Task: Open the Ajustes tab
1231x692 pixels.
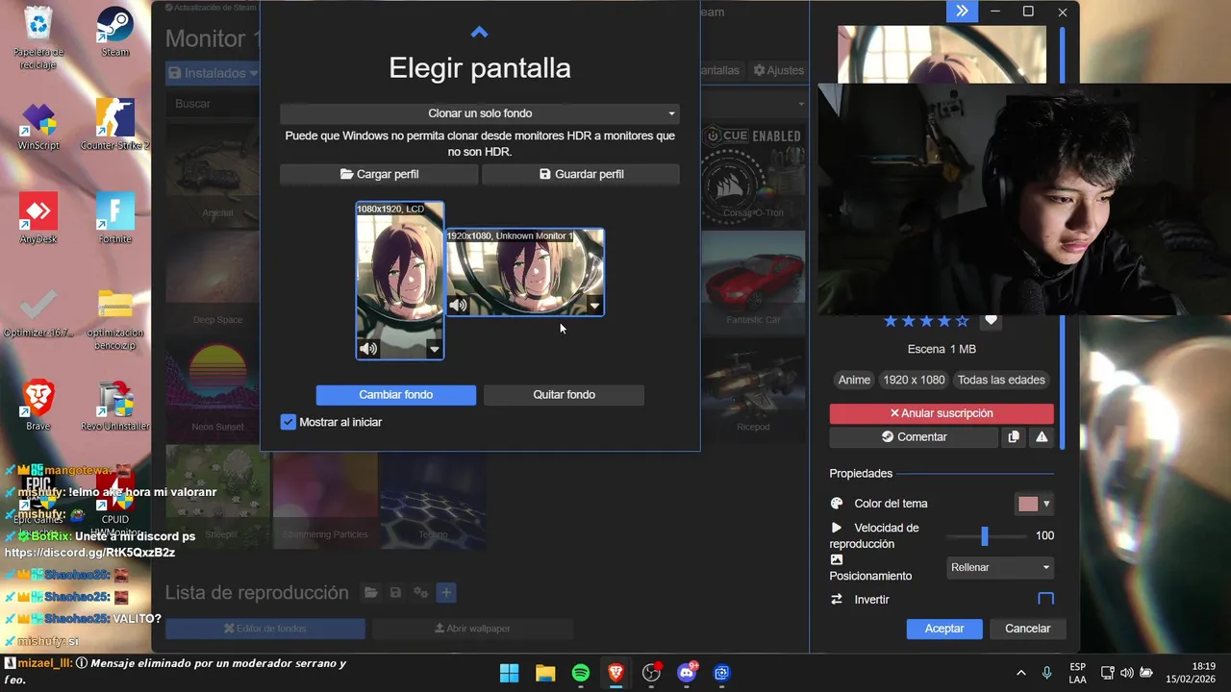Action: tap(778, 70)
